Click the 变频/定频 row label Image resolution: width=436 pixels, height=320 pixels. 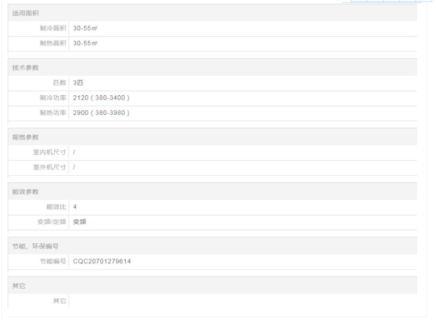point(50,222)
